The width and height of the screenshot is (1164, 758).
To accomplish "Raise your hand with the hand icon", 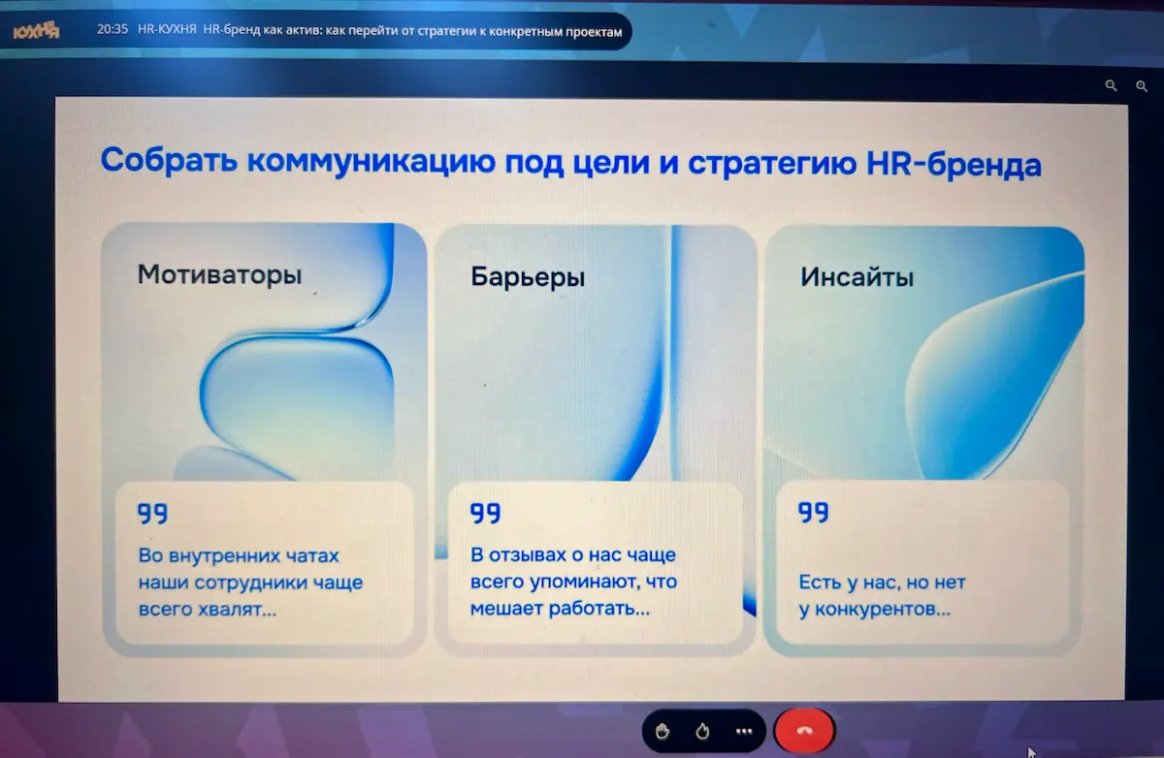I will tap(663, 732).
